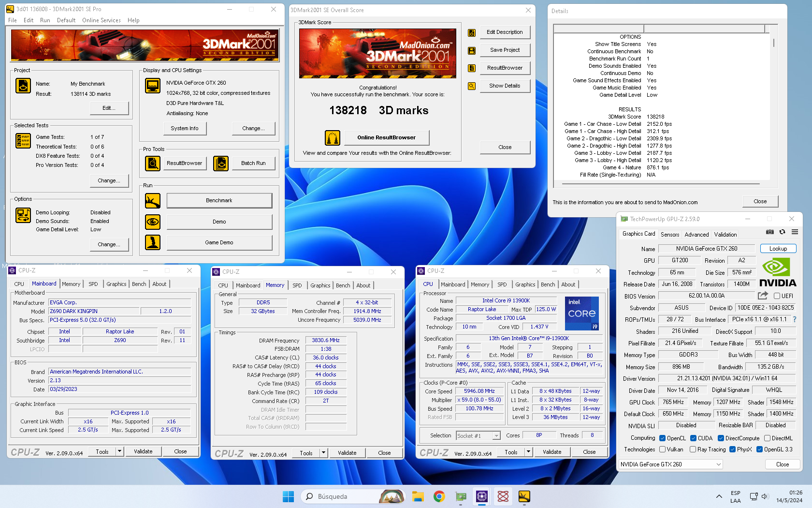Switch to CPU-Z via taskbar icon
This screenshot has height=508, width=812.
click(x=482, y=496)
